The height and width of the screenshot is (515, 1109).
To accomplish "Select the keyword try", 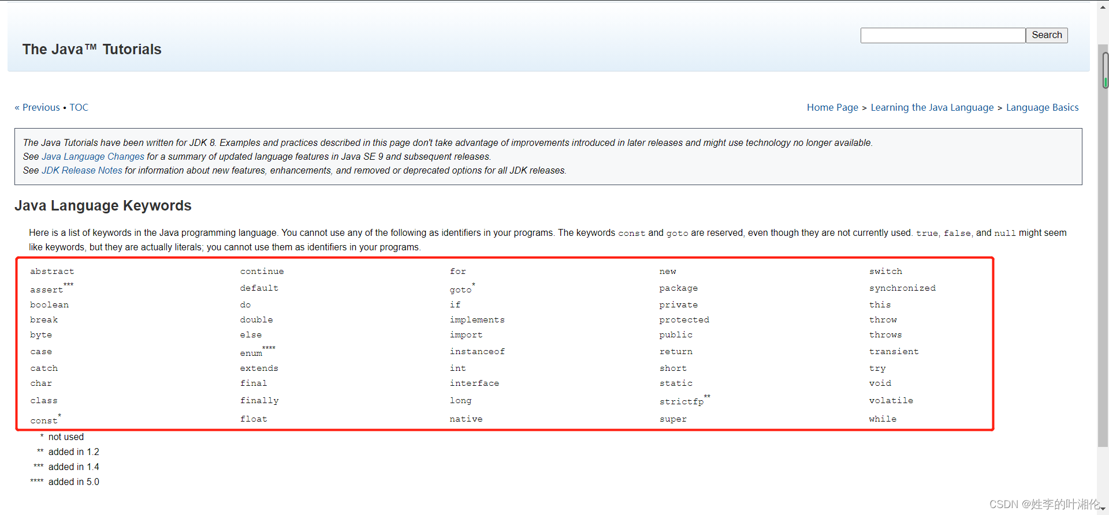I will [x=877, y=368].
